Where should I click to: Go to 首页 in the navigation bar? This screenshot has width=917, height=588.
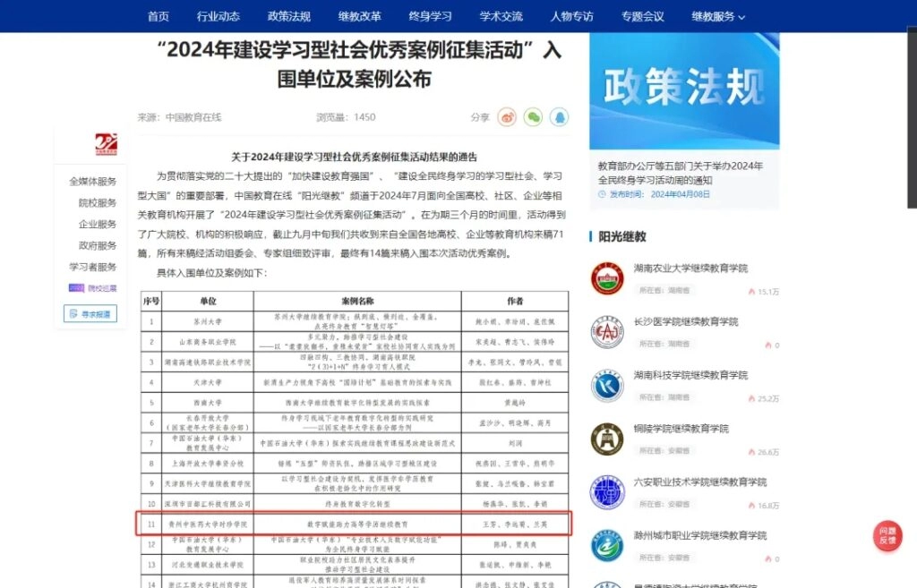click(158, 16)
